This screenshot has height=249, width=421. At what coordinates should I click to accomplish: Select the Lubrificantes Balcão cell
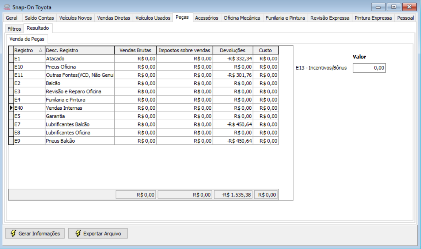[80, 124]
